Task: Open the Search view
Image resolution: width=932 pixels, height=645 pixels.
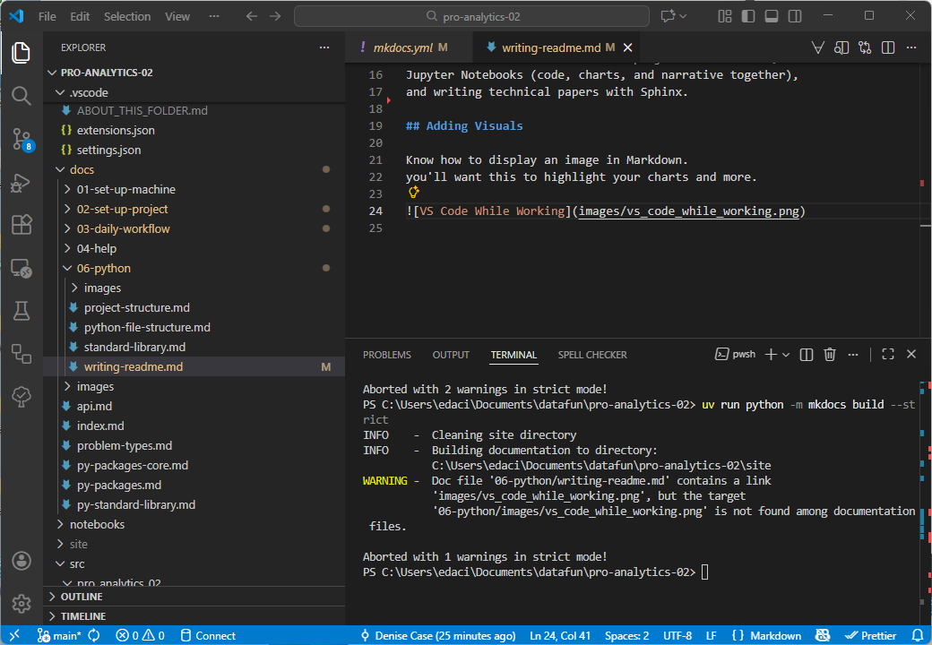Action: 21,96
